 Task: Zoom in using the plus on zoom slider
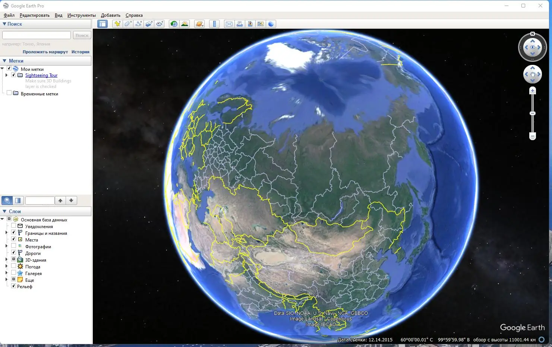point(532,90)
